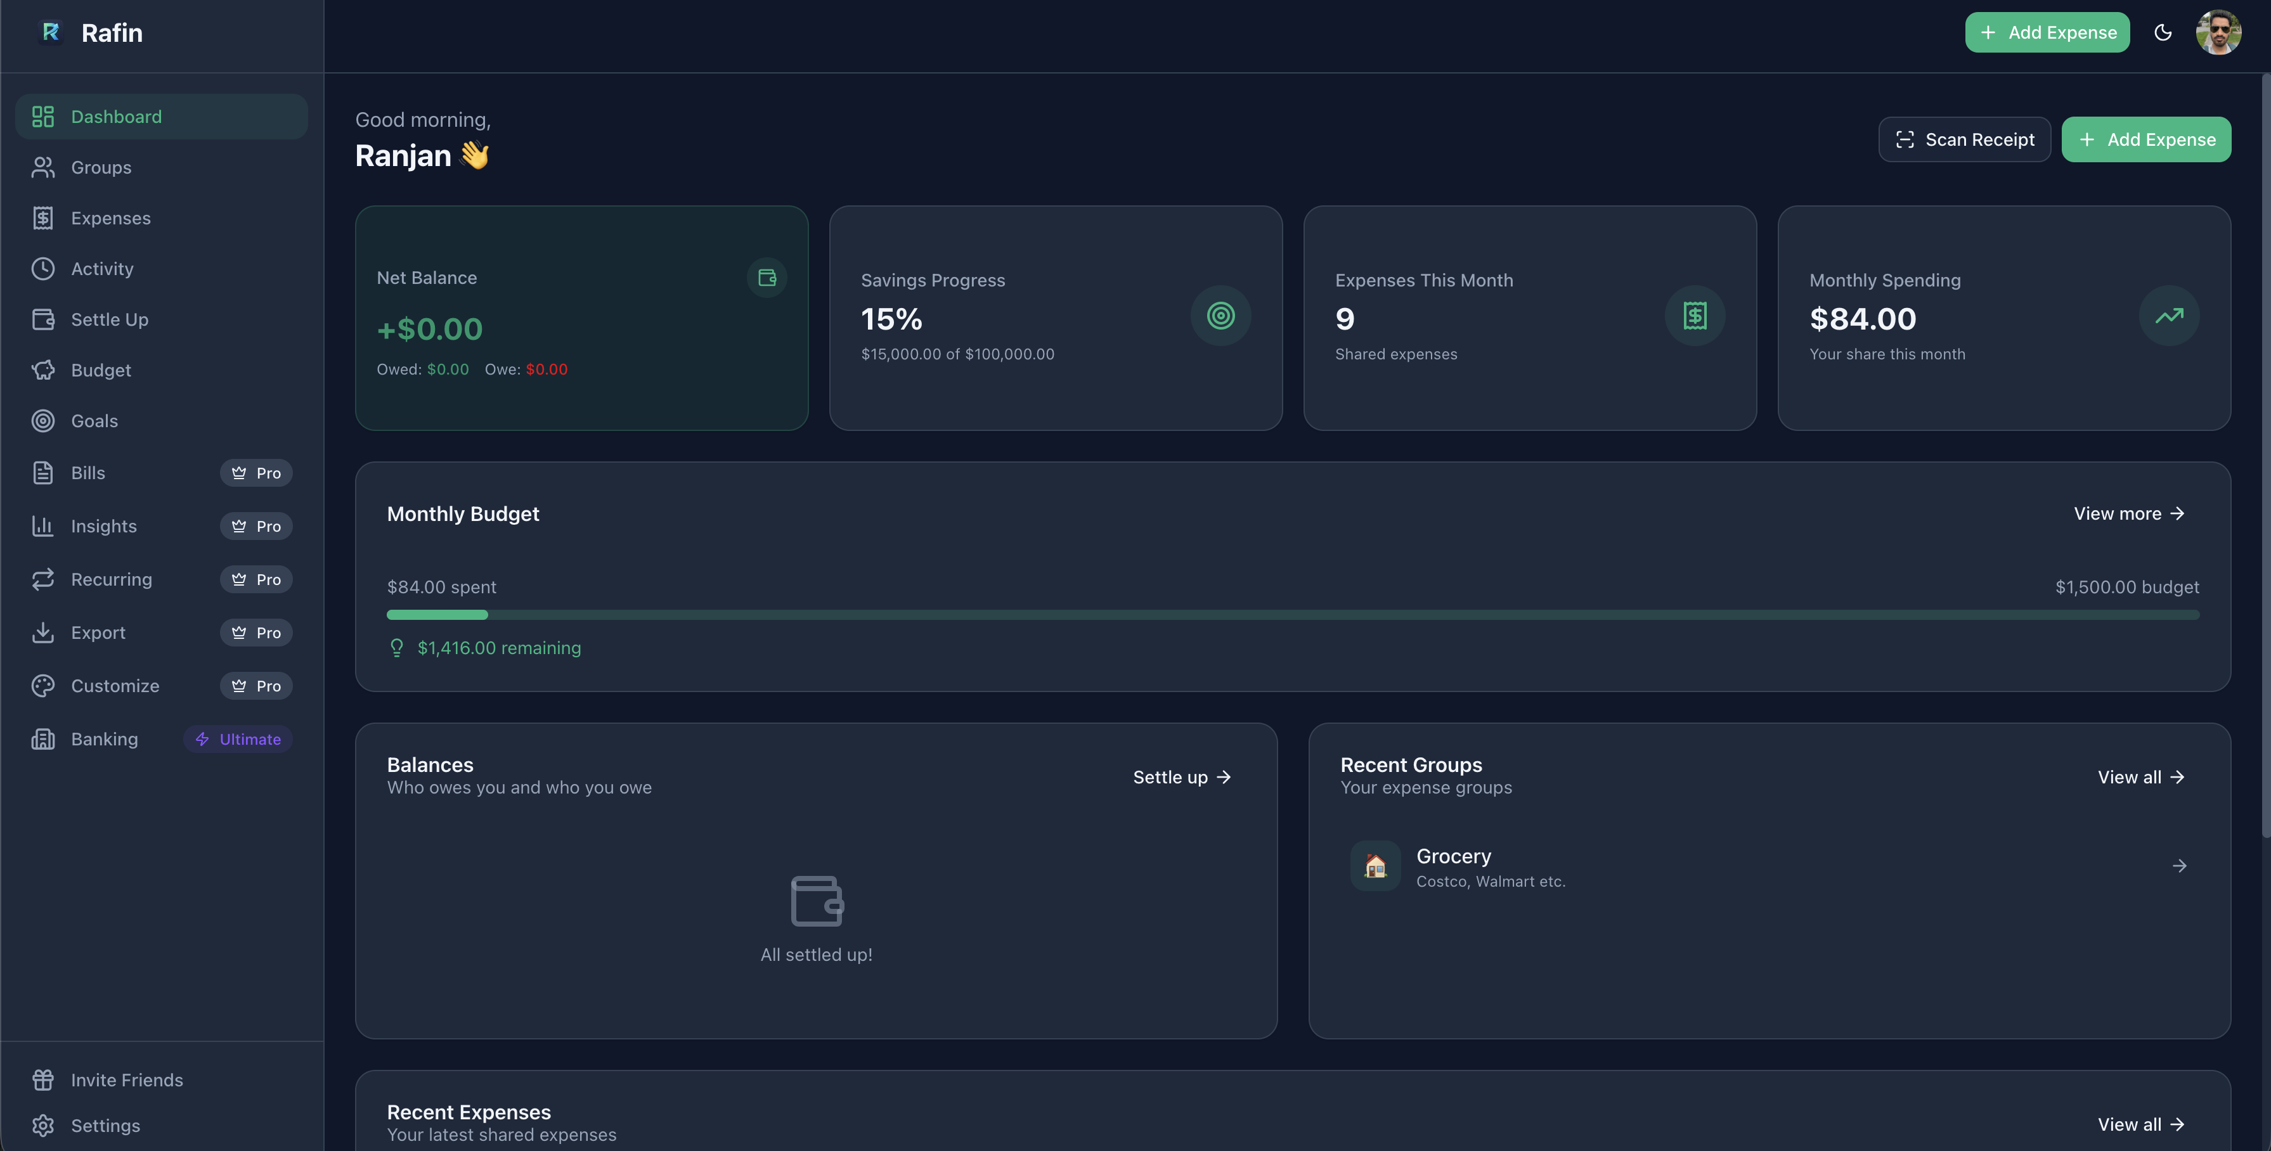2271x1151 pixels.
Task: Open Settle up in the Balances panel
Action: pyautogui.click(x=1181, y=777)
